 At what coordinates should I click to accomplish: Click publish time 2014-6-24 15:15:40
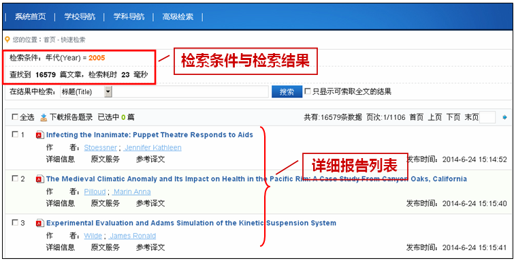474,204
